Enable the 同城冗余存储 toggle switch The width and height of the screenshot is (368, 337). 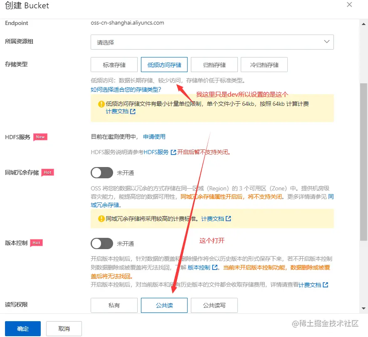pos(102,173)
